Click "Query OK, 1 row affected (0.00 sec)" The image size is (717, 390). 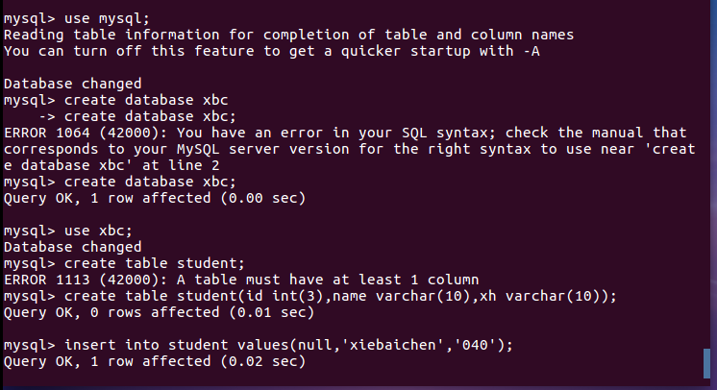[x=154, y=198]
